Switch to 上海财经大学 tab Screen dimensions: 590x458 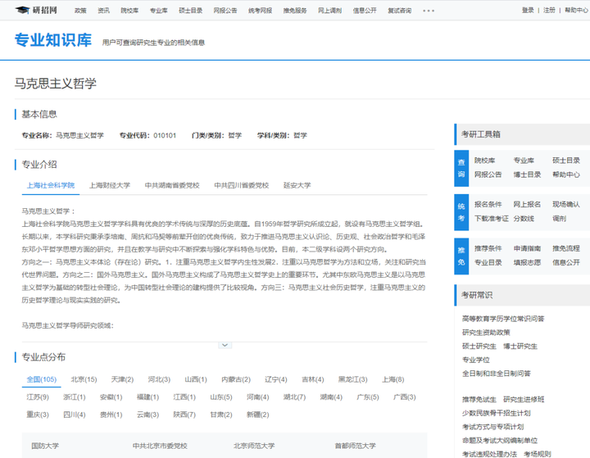point(110,185)
